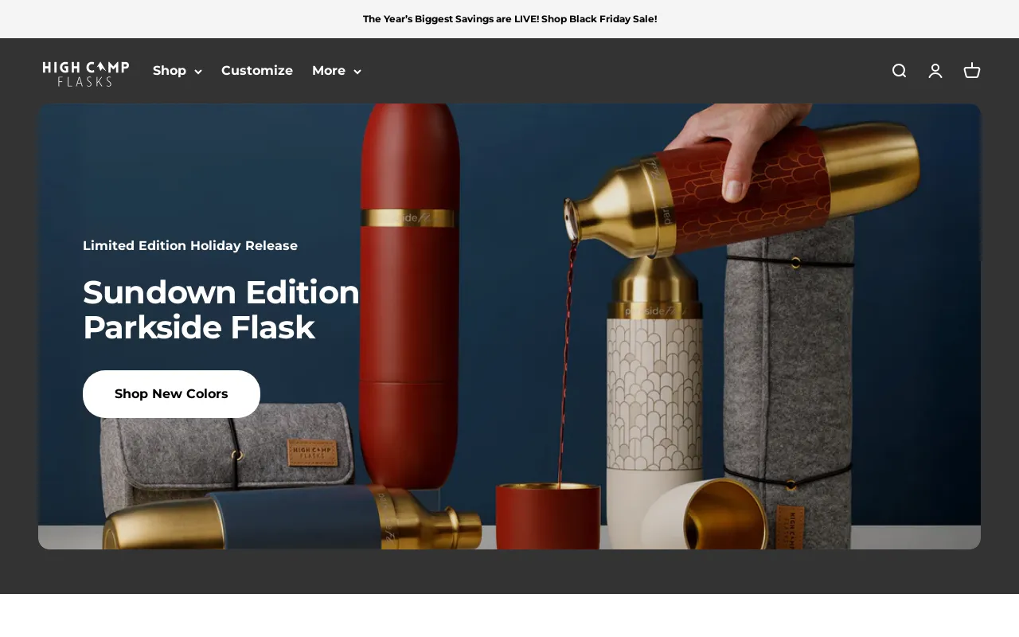
Task: Open the shopping cart basket icon
Action: click(972, 71)
